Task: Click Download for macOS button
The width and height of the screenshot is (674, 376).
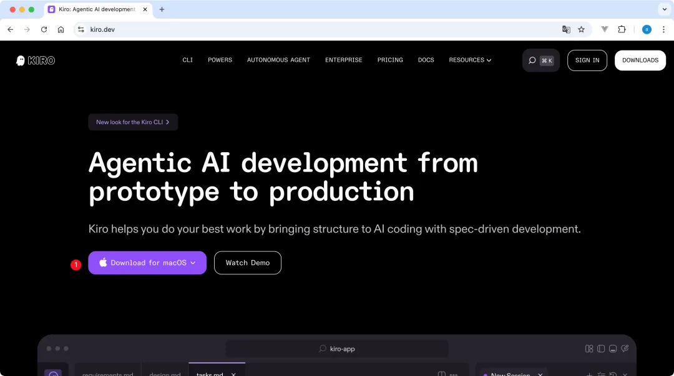Action: tap(147, 263)
